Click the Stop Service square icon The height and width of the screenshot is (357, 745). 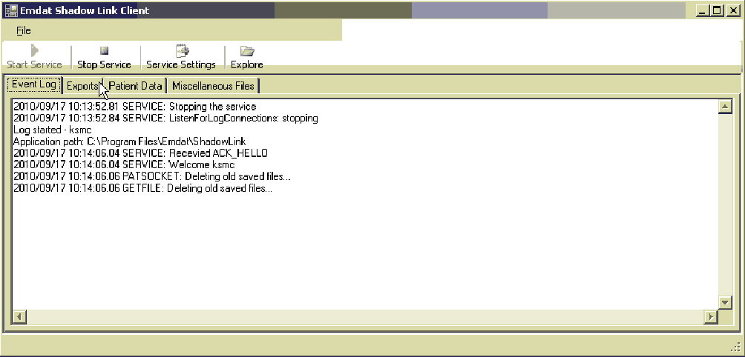click(104, 50)
